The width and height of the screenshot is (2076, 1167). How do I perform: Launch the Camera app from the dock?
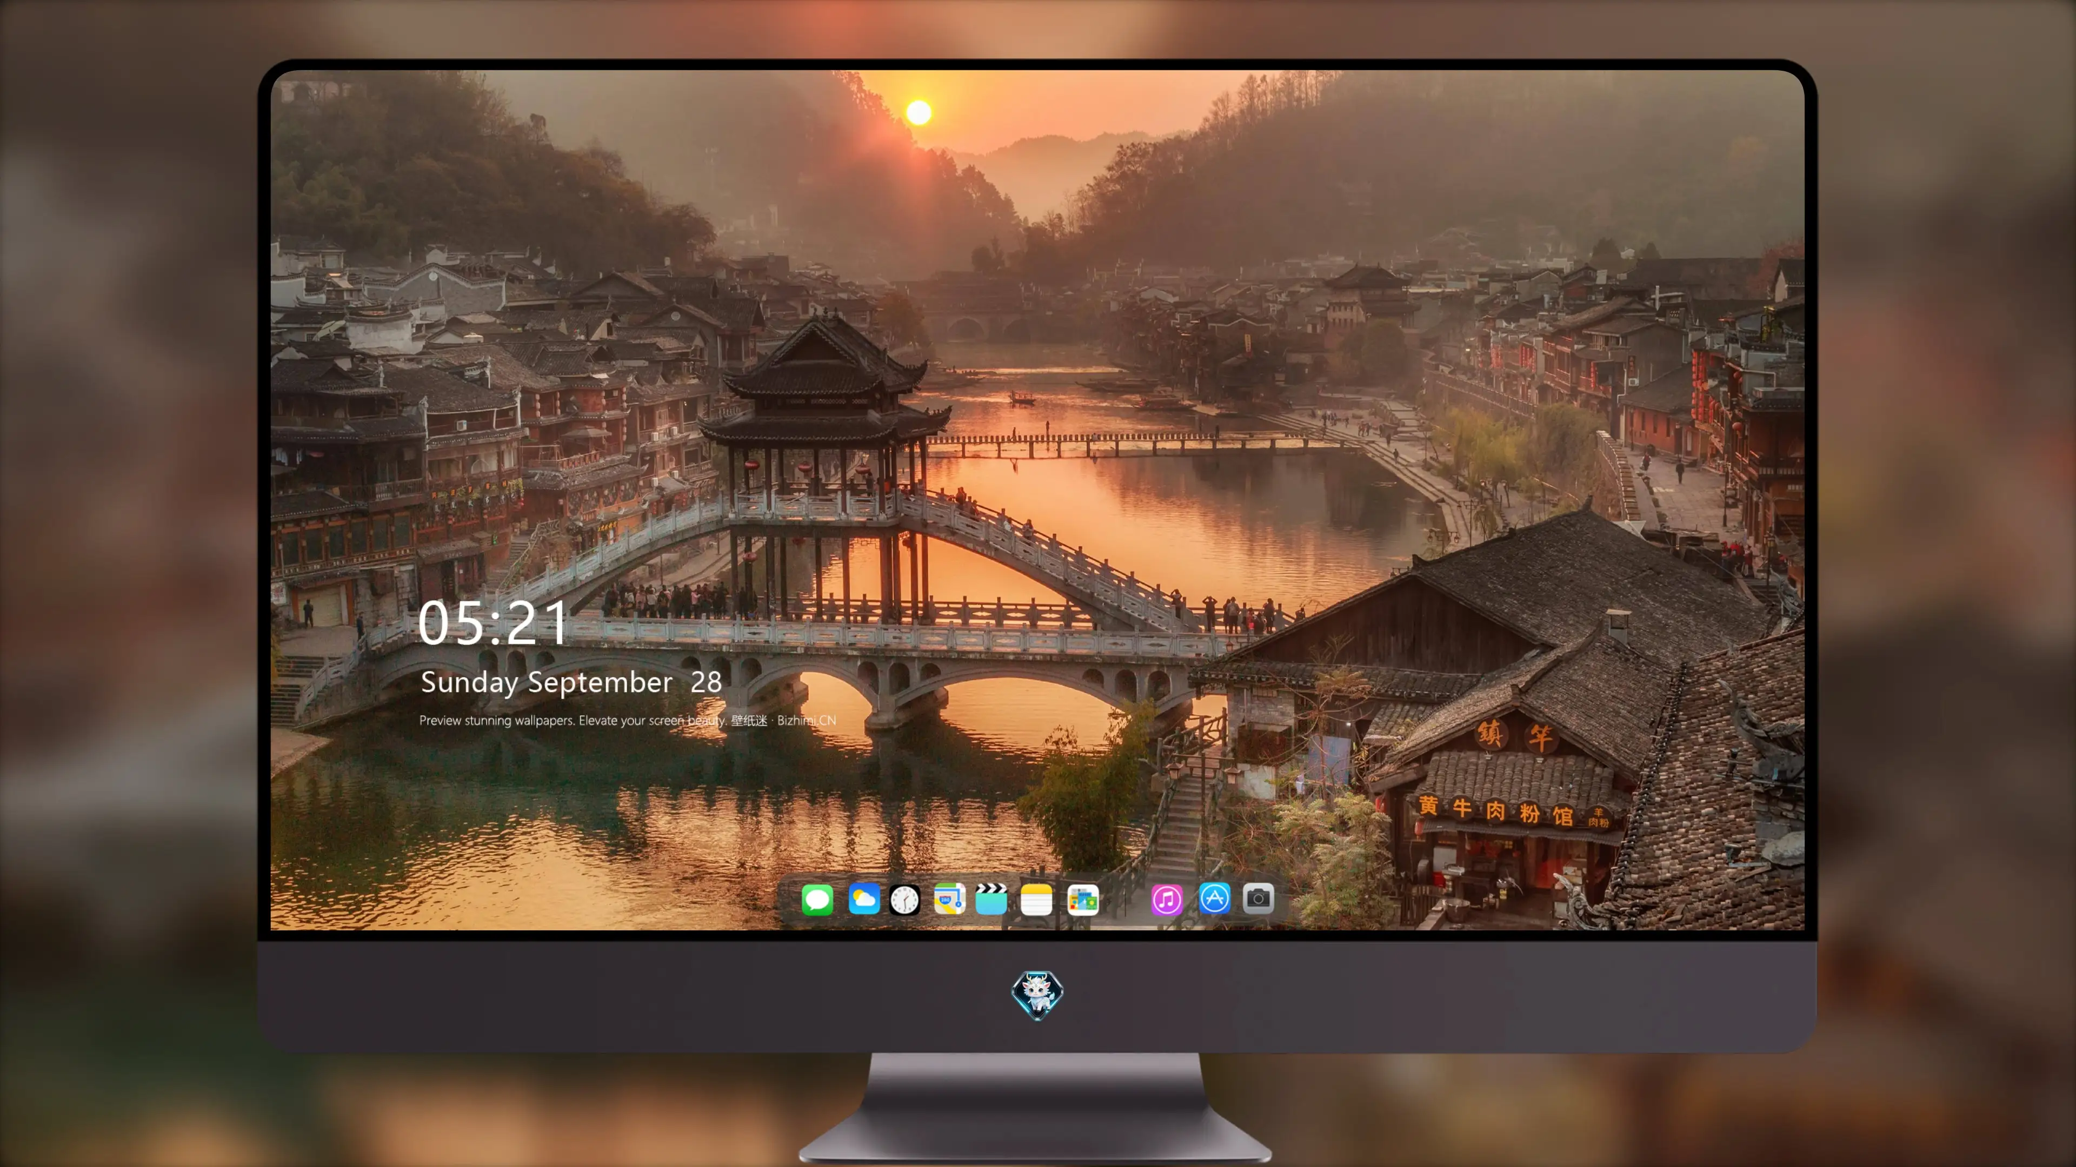(x=1258, y=899)
